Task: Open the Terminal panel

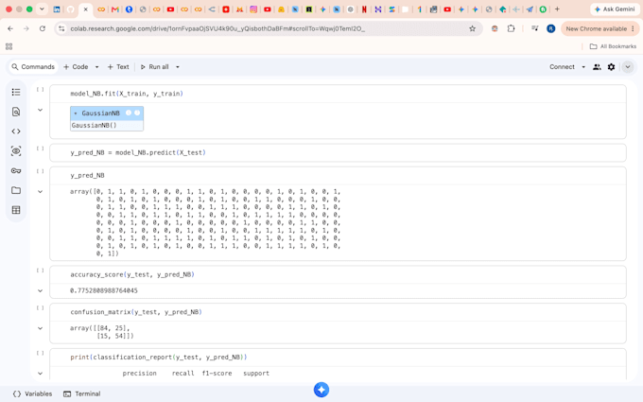Action: (82, 393)
